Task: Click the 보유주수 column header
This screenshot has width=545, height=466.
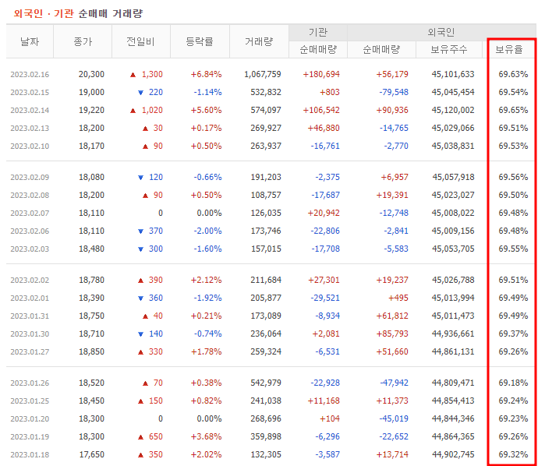Action: click(449, 50)
